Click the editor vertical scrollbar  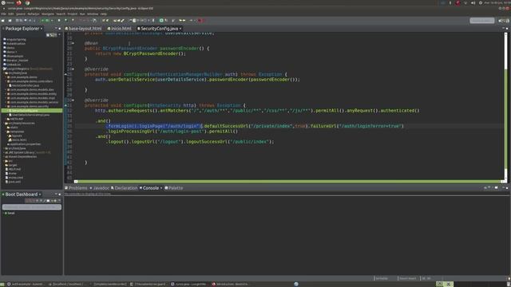click(x=505, y=106)
